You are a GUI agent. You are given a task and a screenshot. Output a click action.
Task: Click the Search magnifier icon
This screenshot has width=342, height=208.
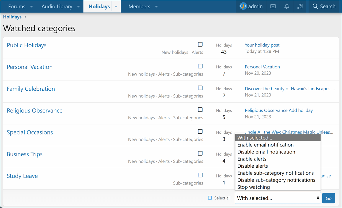(324, 6)
